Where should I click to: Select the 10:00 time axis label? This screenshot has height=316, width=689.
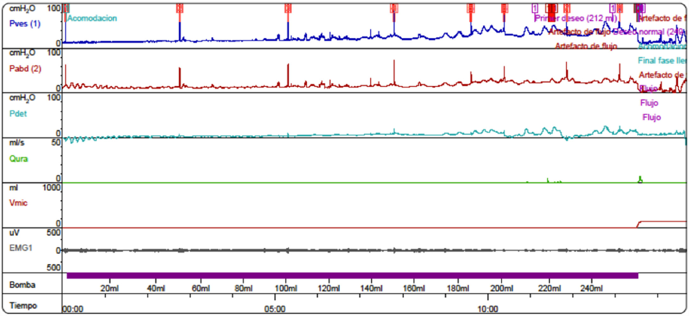[488, 309]
